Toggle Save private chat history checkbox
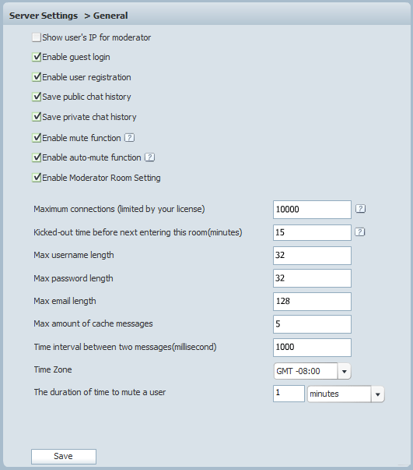The height and width of the screenshot is (470, 413). [37, 117]
